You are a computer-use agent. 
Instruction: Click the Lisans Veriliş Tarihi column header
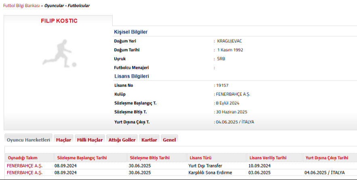coord(268,157)
